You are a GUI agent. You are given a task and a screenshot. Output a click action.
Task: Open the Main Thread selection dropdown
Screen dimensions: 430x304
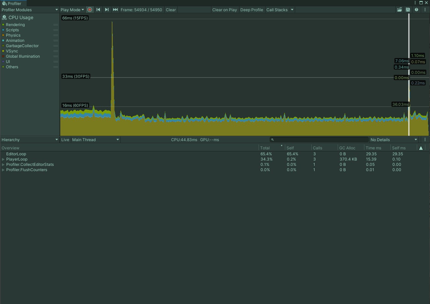coord(96,140)
